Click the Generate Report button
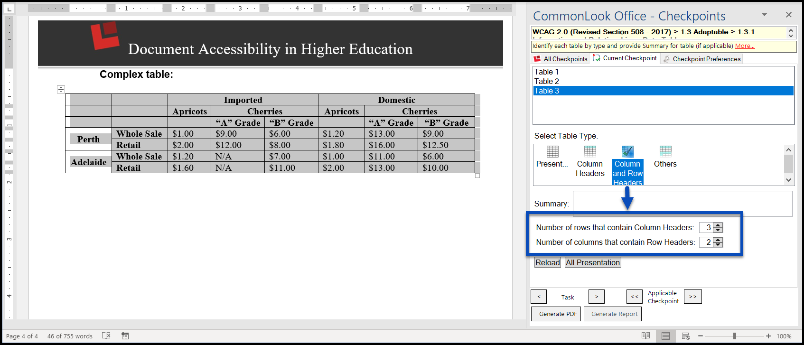Screen dimensions: 804x345 pos(613,314)
